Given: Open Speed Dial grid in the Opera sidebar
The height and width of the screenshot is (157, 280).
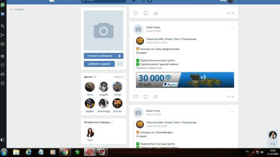Looking at the screenshot, I should pyautogui.click(x=3, y=56).
